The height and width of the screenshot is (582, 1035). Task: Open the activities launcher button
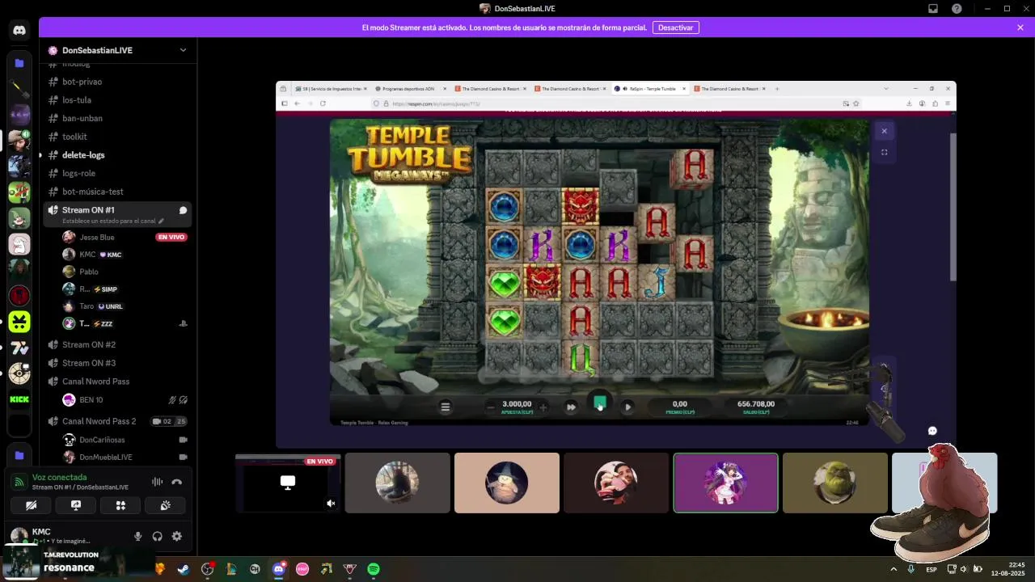pos(120,505)
